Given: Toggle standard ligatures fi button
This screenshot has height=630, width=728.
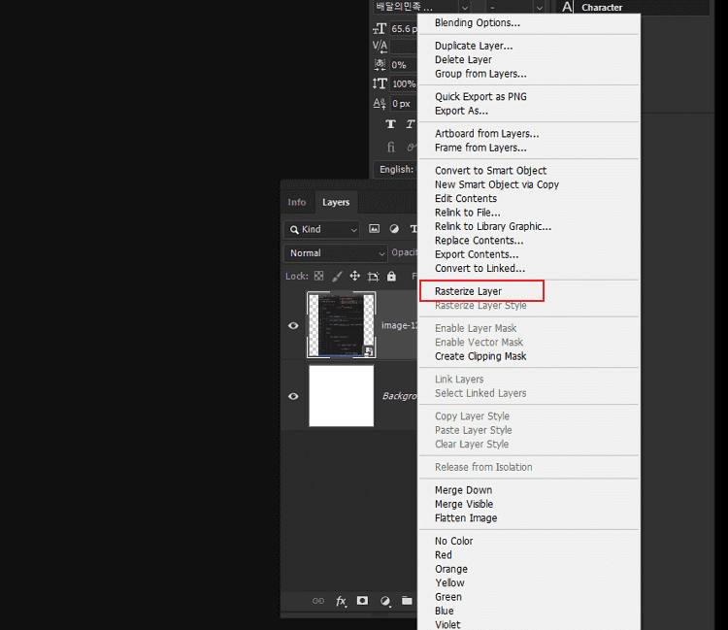Looking at the screenshot, I should click(390, 148).
